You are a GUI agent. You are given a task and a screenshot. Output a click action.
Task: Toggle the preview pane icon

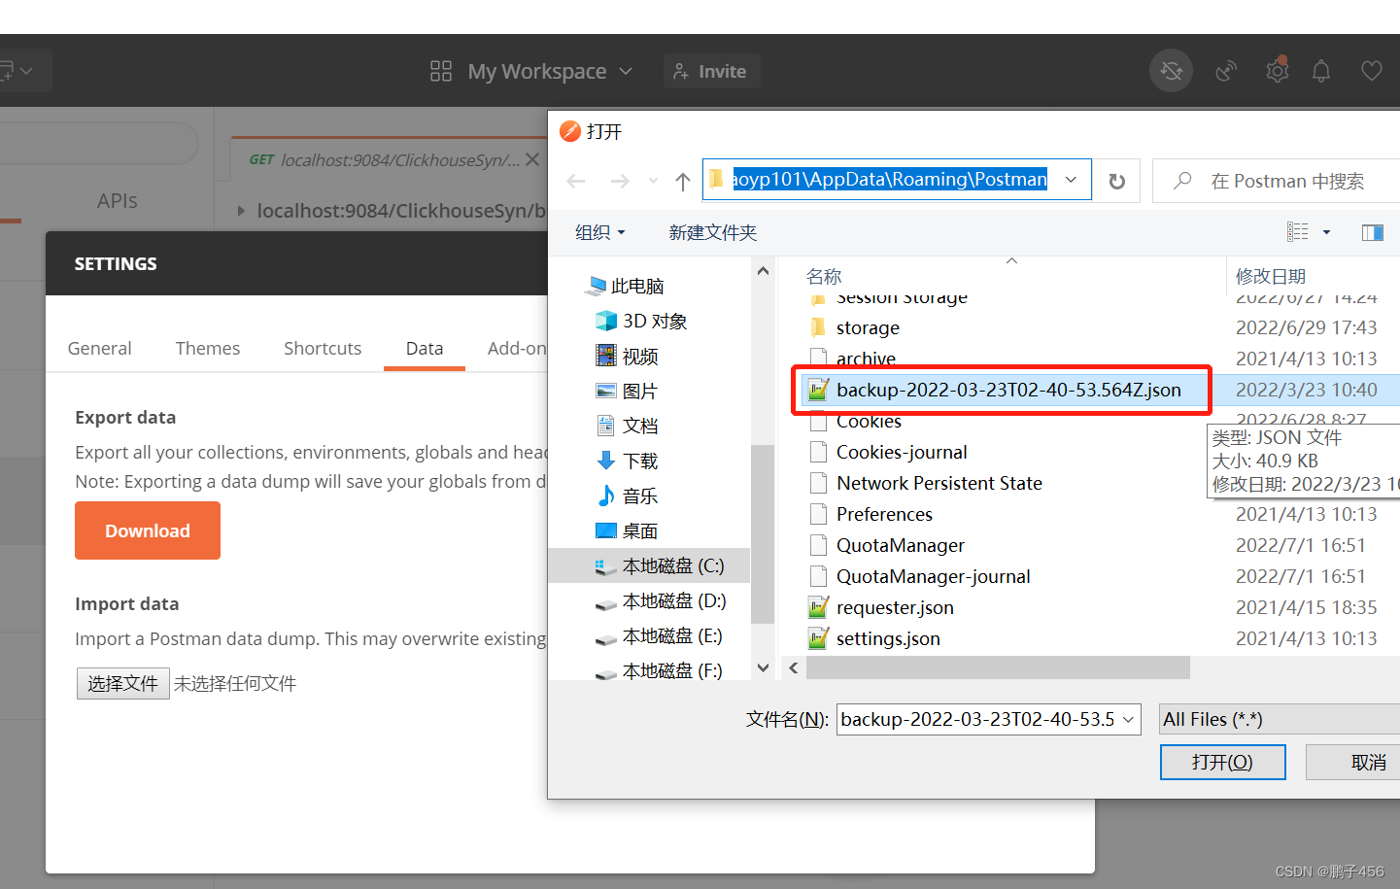(1373, 232)
